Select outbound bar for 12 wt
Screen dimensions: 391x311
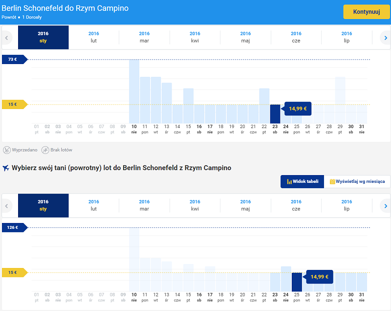(156, 100)
